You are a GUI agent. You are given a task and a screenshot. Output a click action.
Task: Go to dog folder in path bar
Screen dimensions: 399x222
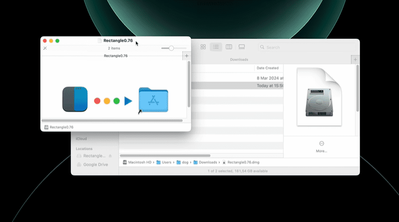point(182,162)
